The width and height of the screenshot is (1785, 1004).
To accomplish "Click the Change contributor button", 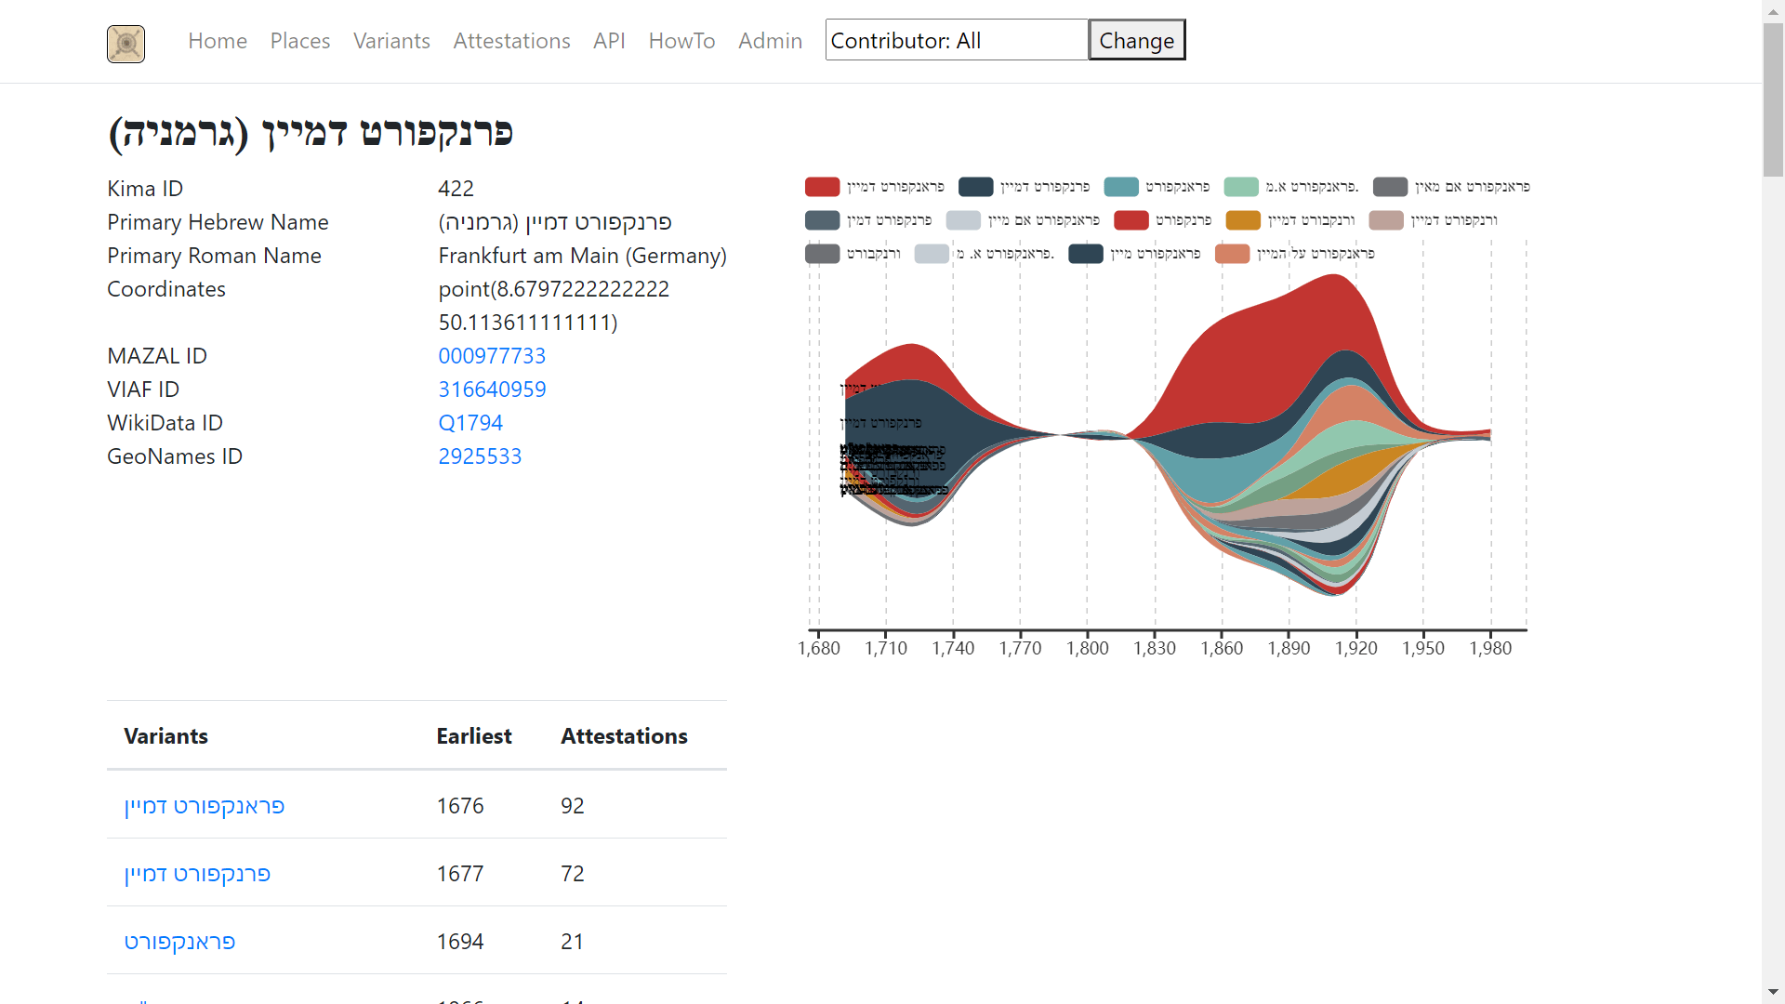I will pos(1137,40).
